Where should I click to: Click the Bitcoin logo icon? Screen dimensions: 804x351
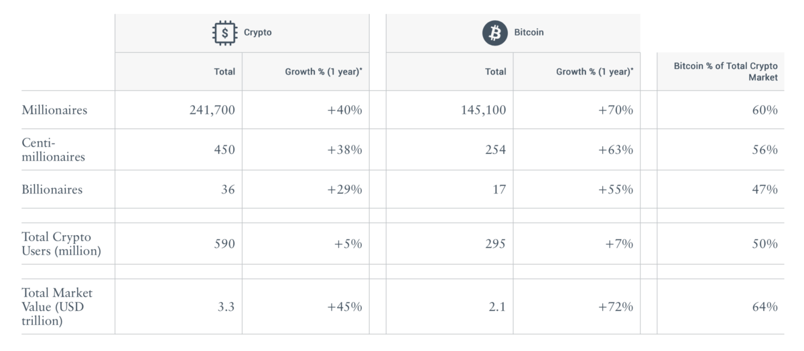point(495,33)
